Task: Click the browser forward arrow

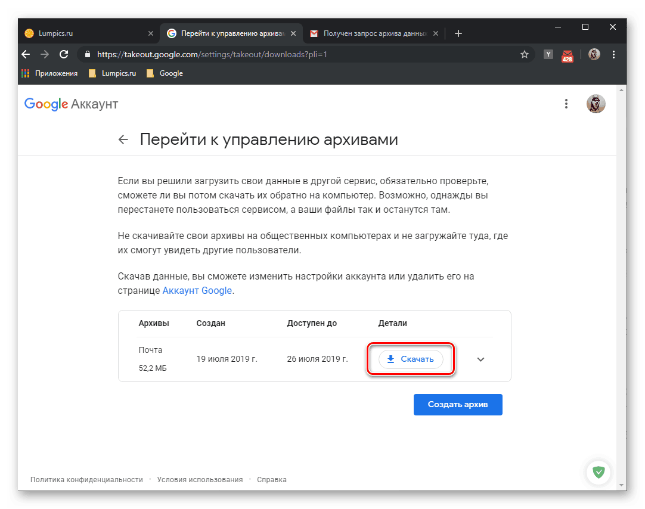Action: pos(45,54)
